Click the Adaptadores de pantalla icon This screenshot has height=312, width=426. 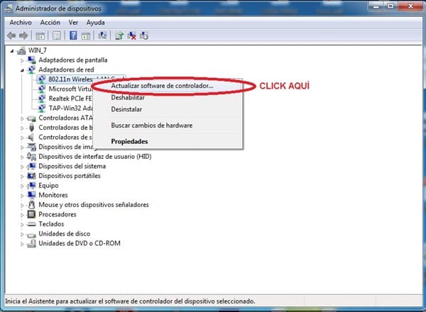31,60
